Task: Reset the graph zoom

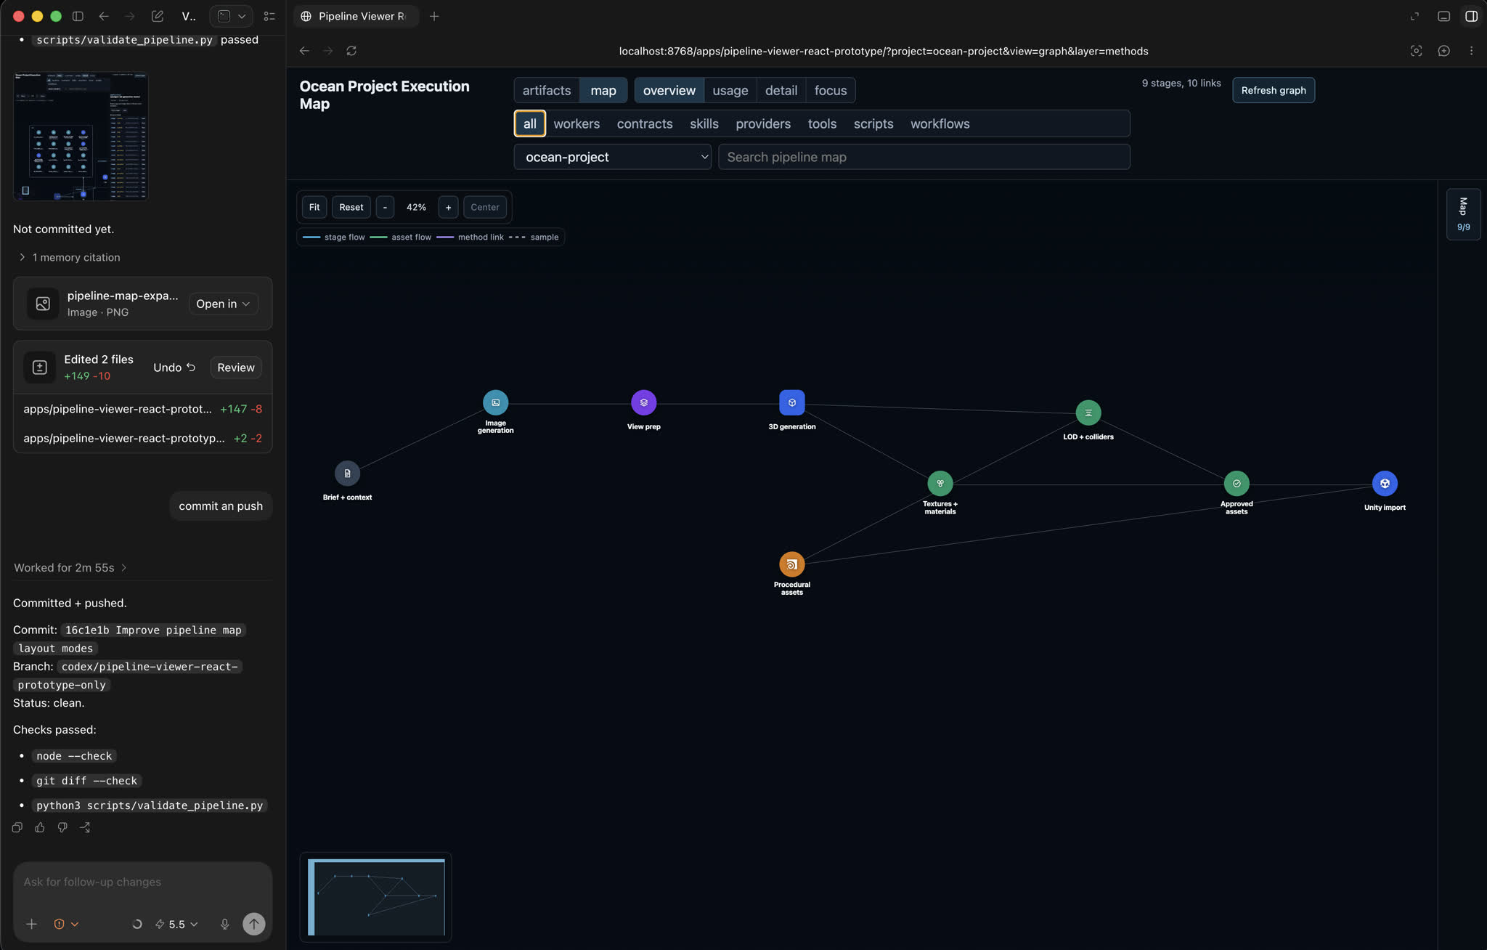Action: point(351,207)
